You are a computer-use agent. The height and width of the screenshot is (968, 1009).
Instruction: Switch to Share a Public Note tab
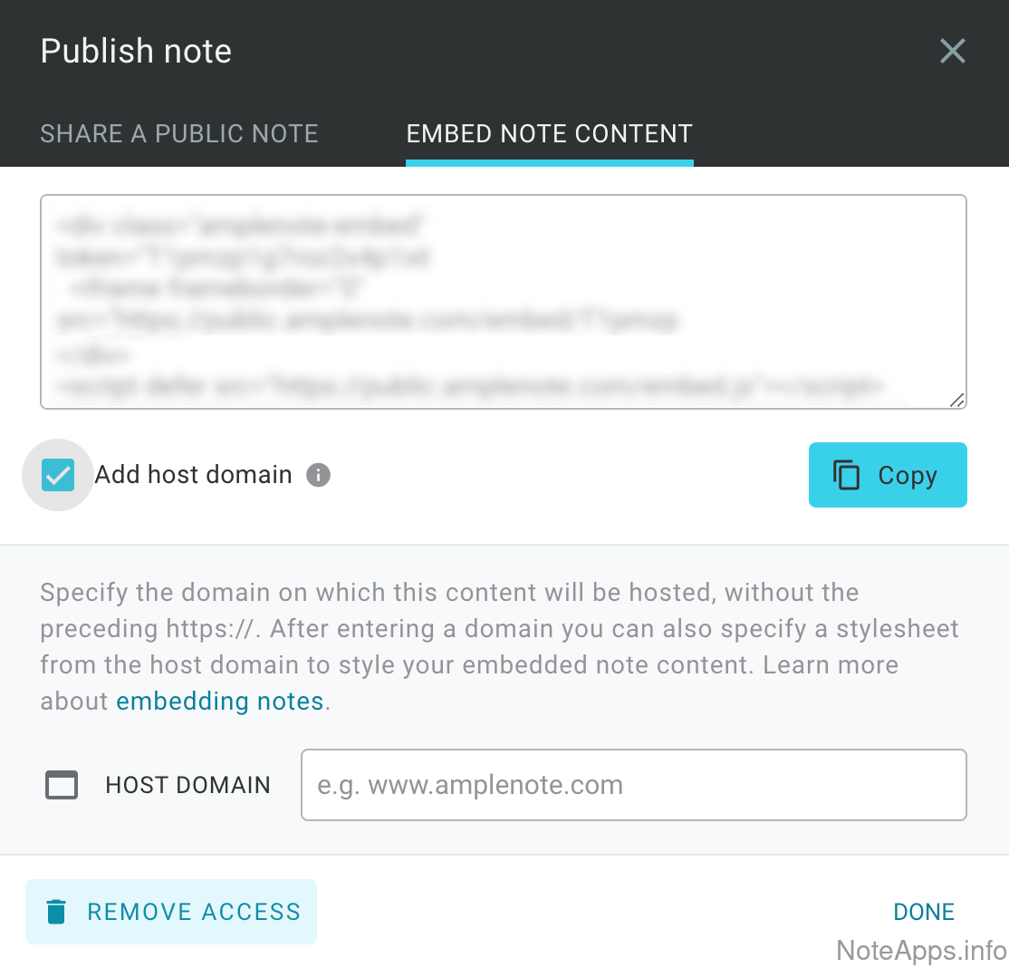point(179,134)
